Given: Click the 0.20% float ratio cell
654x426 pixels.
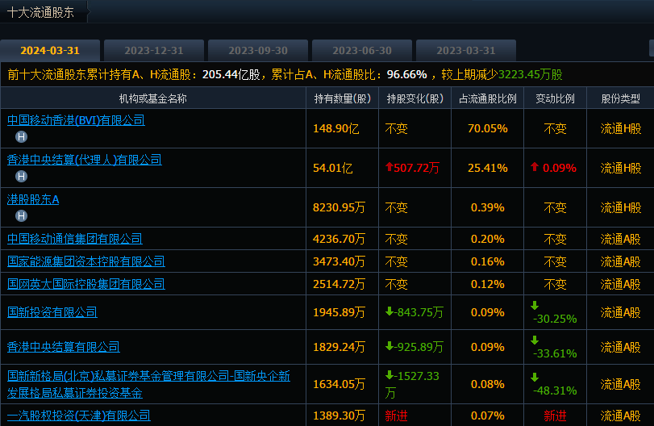Looking at the screenshot, I should tap(488, 239).
